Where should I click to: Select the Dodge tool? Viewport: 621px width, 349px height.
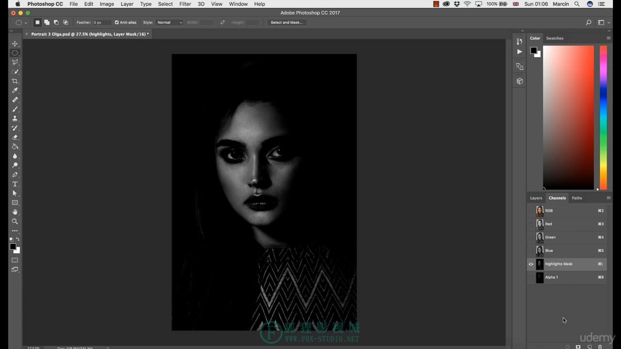pyautogui.click(x=15, y=165)
